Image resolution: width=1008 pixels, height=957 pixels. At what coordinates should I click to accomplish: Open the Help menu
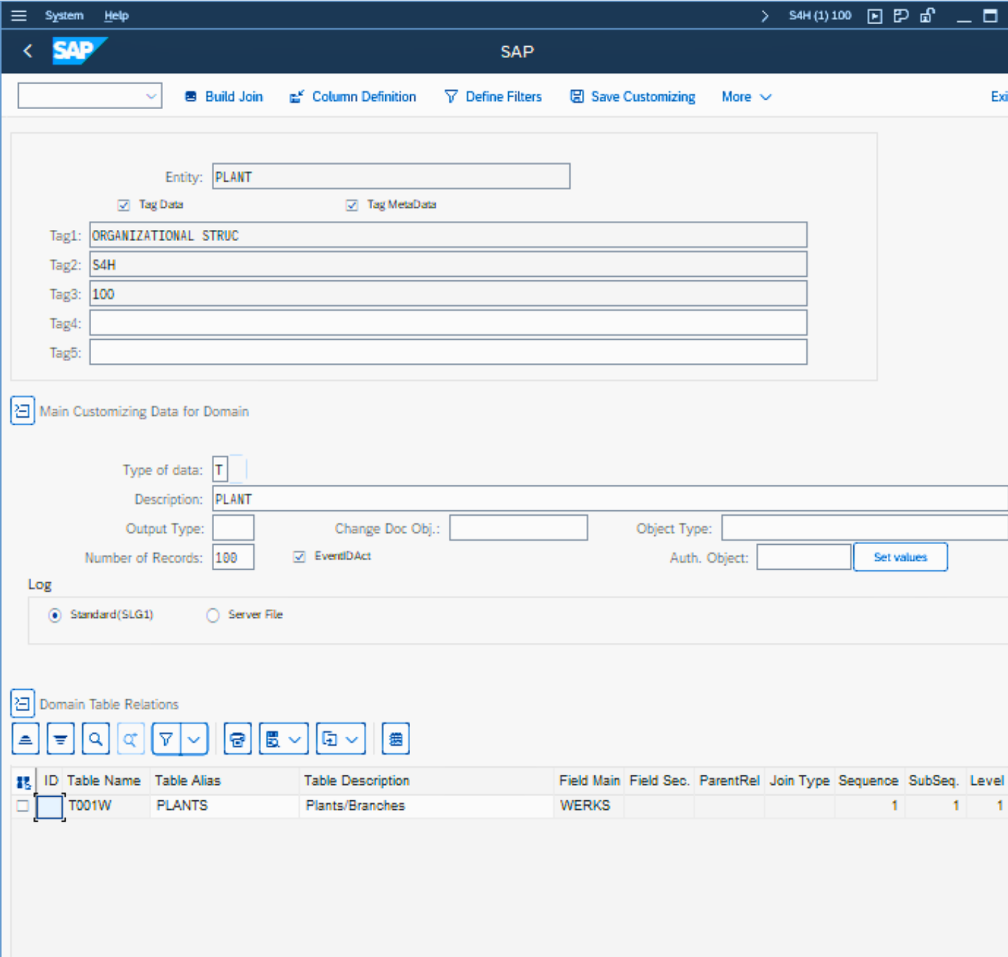(x=116, y=15)
